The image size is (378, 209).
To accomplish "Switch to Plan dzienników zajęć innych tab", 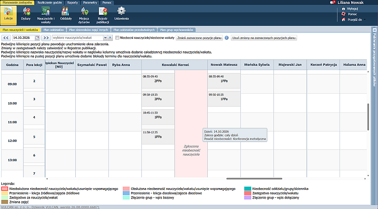I will (89, 30).
